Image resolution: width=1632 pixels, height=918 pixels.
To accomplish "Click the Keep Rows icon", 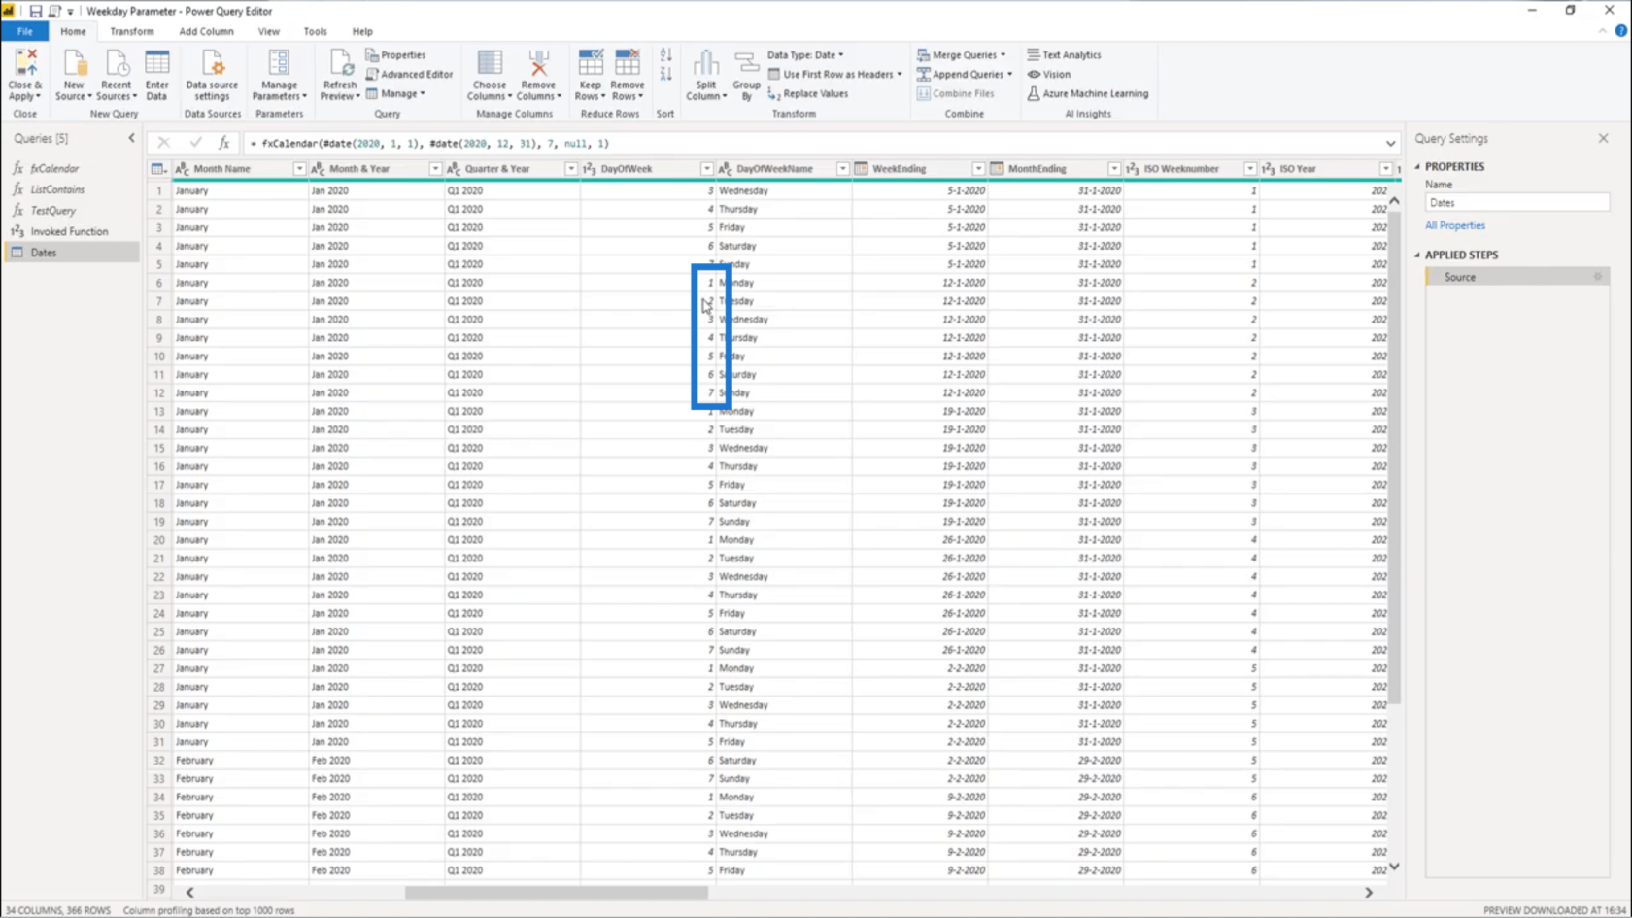I will click(591, 64).
